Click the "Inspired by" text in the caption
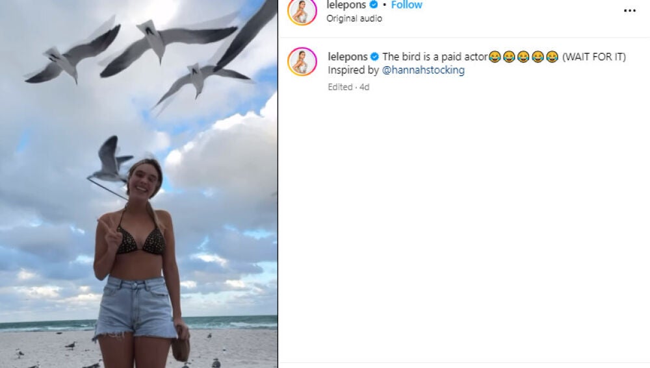650x368 pixels. 354,70
